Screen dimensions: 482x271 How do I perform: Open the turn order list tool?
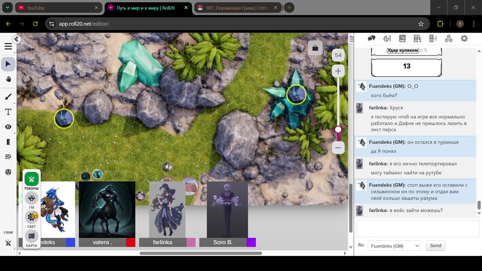8,157
